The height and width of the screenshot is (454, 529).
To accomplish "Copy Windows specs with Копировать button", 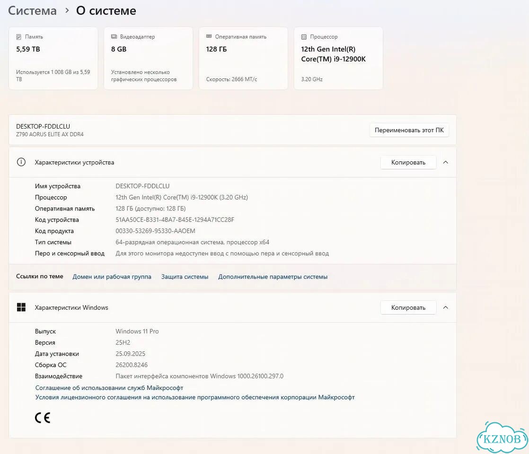I will (x=408, y=307).
